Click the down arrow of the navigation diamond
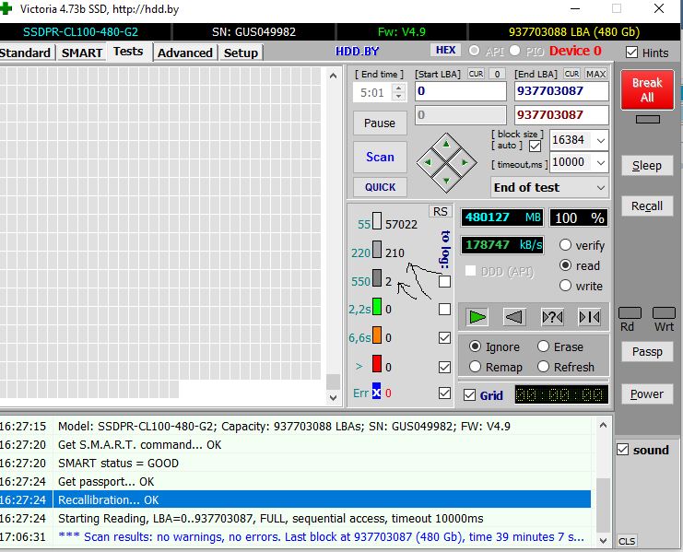Viewport: 683px width, 552px height. coord(446,181)
